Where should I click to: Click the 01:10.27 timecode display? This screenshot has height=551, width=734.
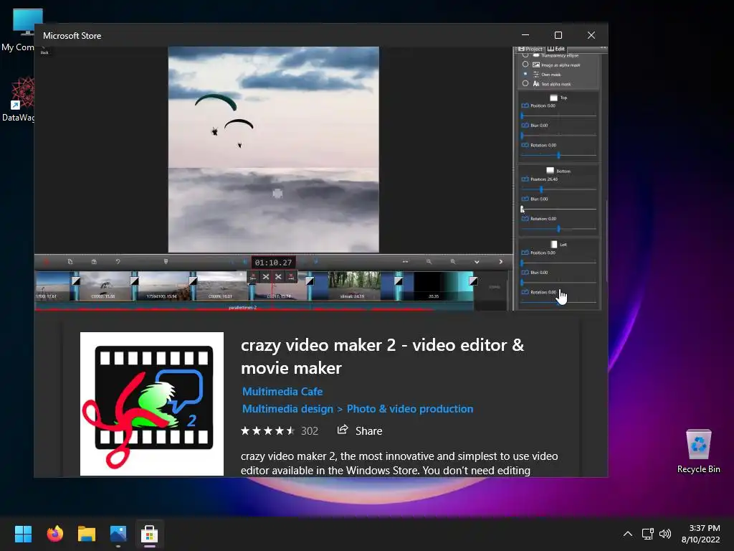[x=273, y=263]
